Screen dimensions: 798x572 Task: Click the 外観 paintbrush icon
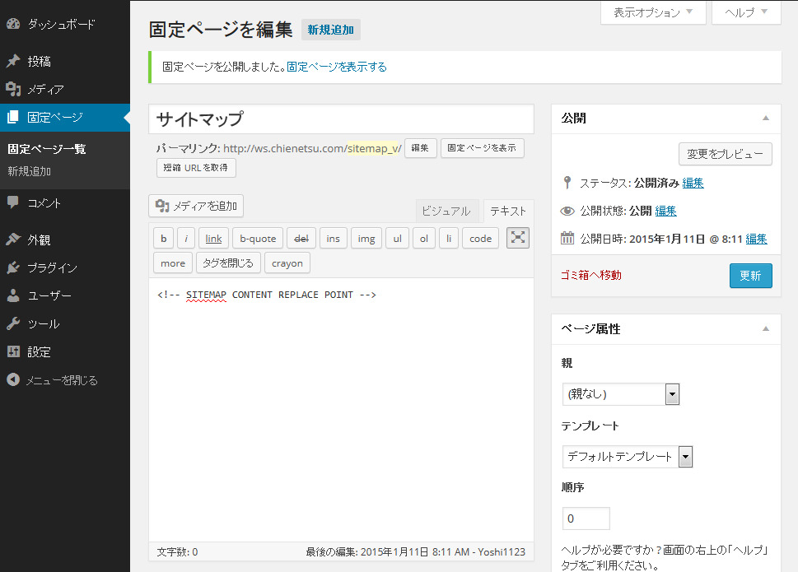tap(13, 239)
